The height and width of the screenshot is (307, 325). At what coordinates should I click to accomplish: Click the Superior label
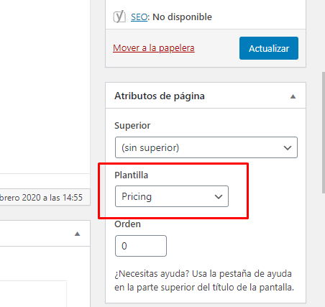tap(132, 126)
